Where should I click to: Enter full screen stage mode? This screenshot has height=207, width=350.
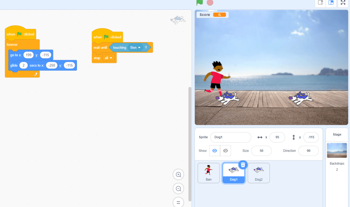pyautogui.click(x=343, y=3)
